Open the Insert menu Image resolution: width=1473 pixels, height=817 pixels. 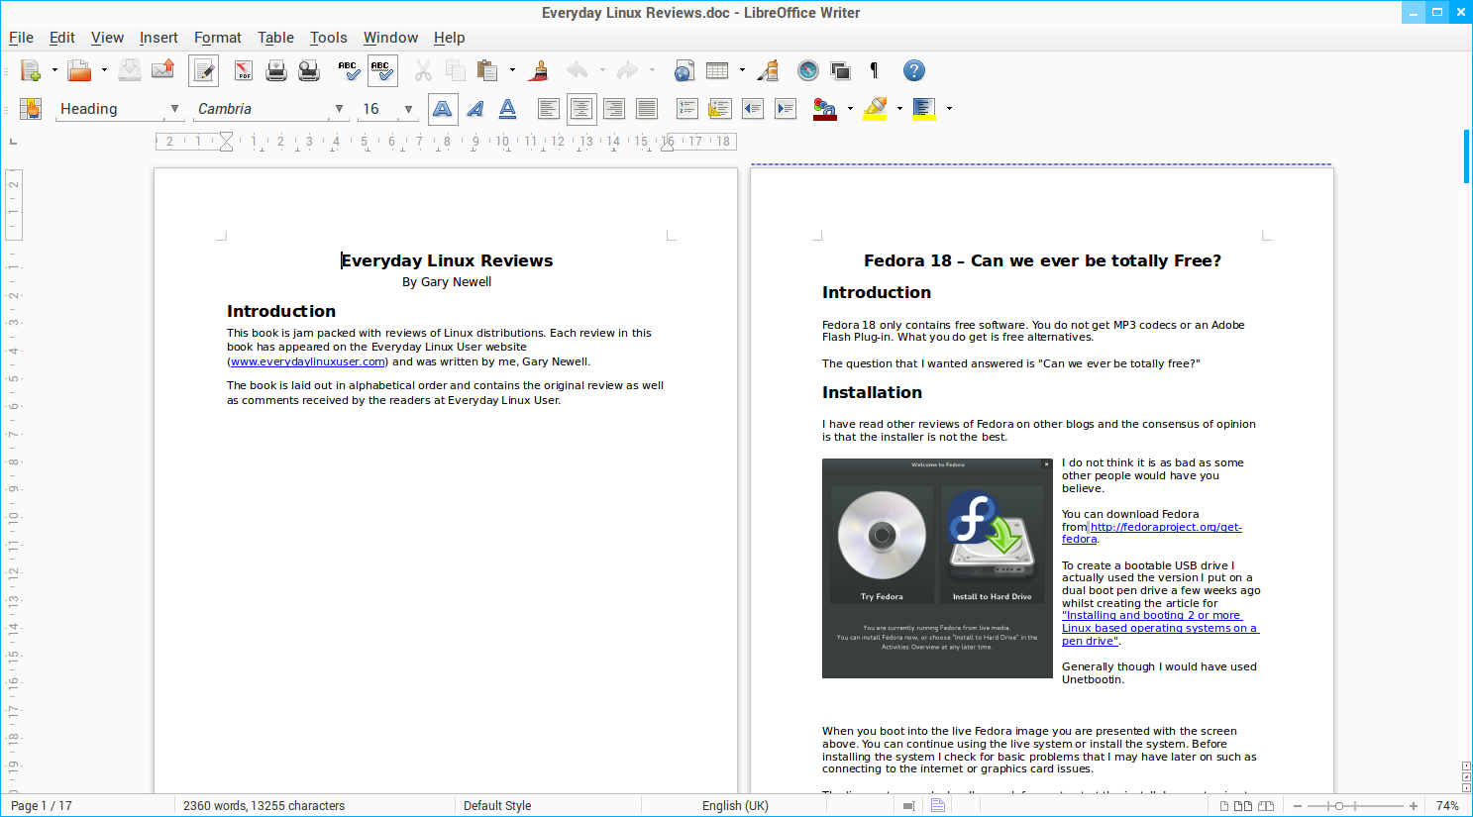158,38
